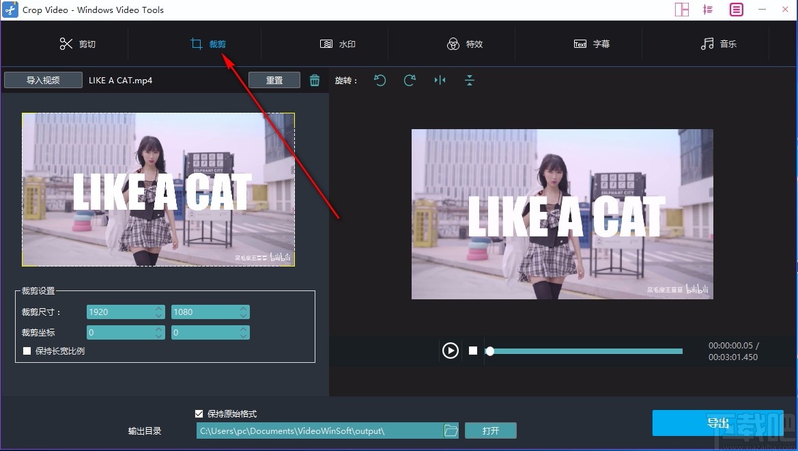Image resolution: width=798 pixels, height=451 pixels.
Task: Open the 字幕 subtitles tab
Action: pos(592,44)
